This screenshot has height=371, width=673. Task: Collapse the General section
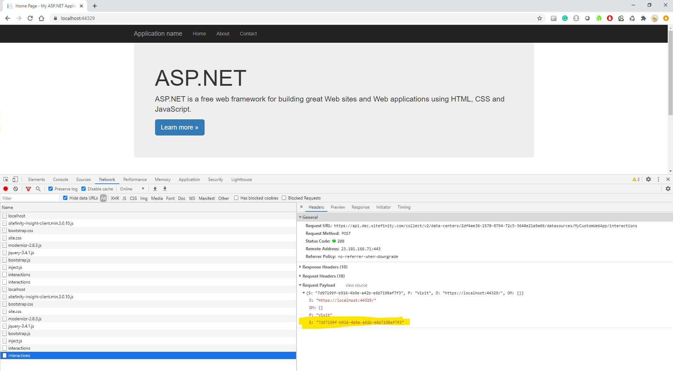point(300,217)
